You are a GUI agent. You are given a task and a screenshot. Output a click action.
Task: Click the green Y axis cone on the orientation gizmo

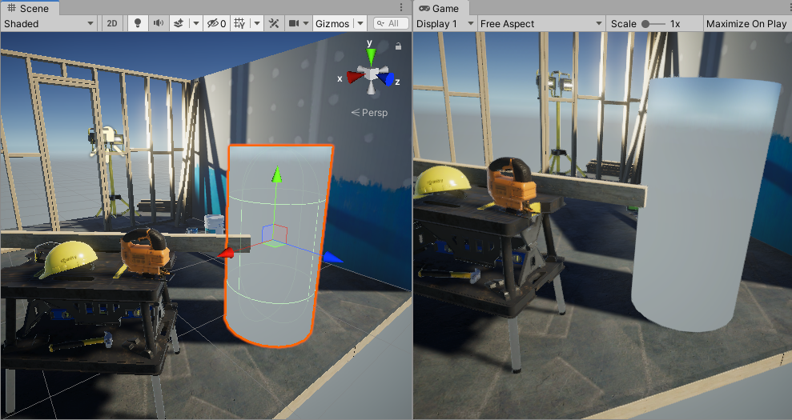point(370,56)
